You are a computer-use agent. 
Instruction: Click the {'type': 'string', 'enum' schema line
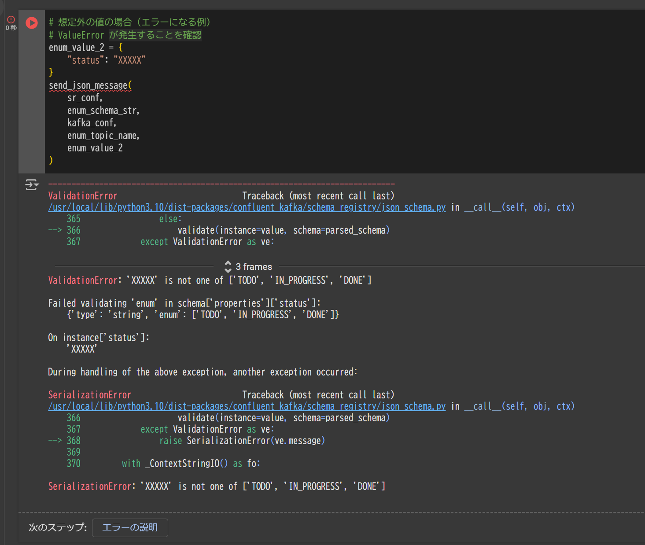203,315
